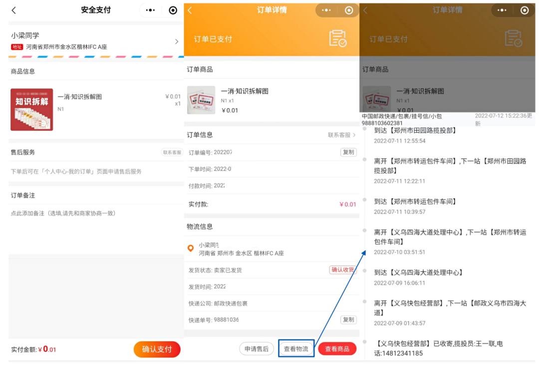Copy the 快递单号 tracking number
This screenshot has width=539, height=366.
[348, 320]
